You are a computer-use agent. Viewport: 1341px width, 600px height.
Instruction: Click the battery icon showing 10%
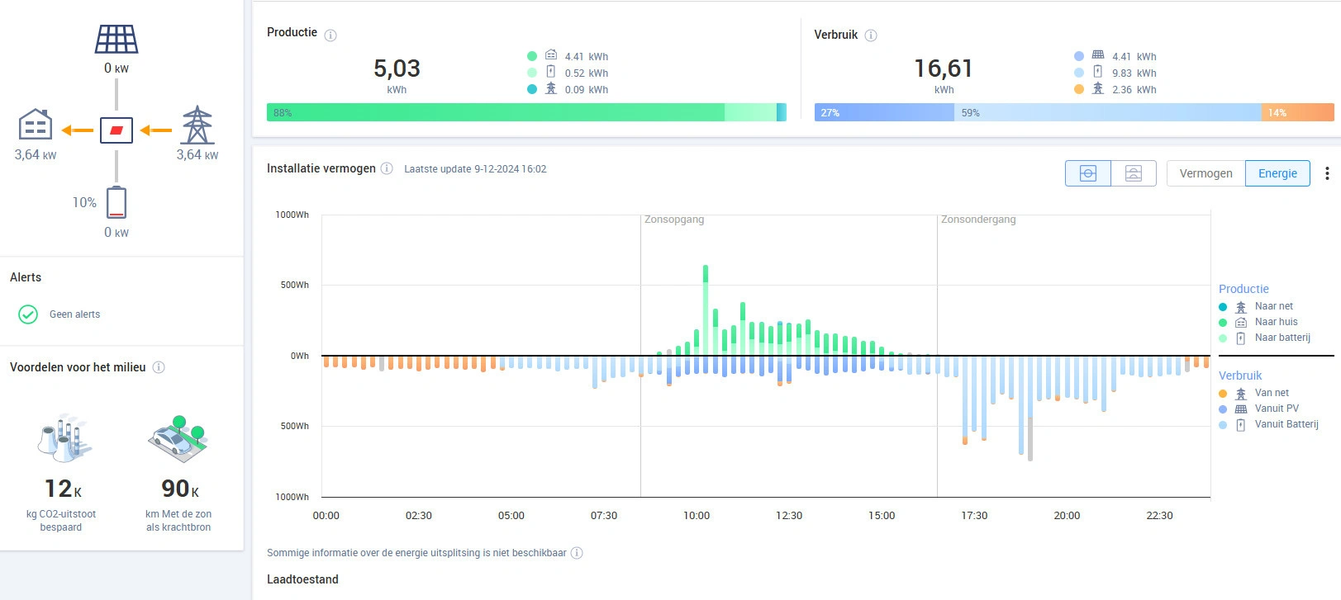[x=117, y=202]
